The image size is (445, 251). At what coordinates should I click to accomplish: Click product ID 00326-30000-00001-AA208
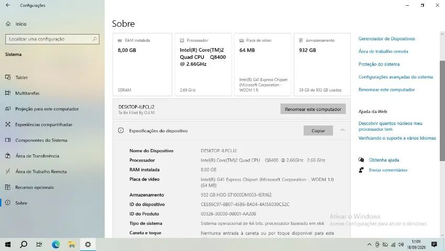pyautogui.click(x=228, y=213)
